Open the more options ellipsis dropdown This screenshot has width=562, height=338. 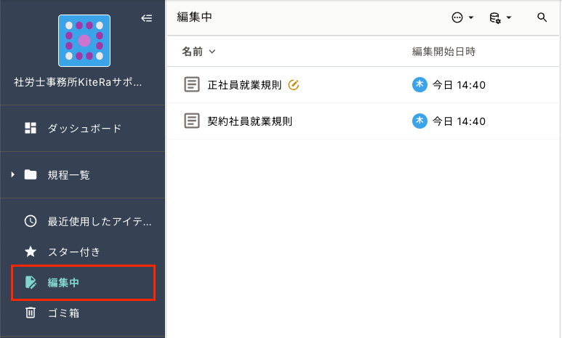click(462, 17)
